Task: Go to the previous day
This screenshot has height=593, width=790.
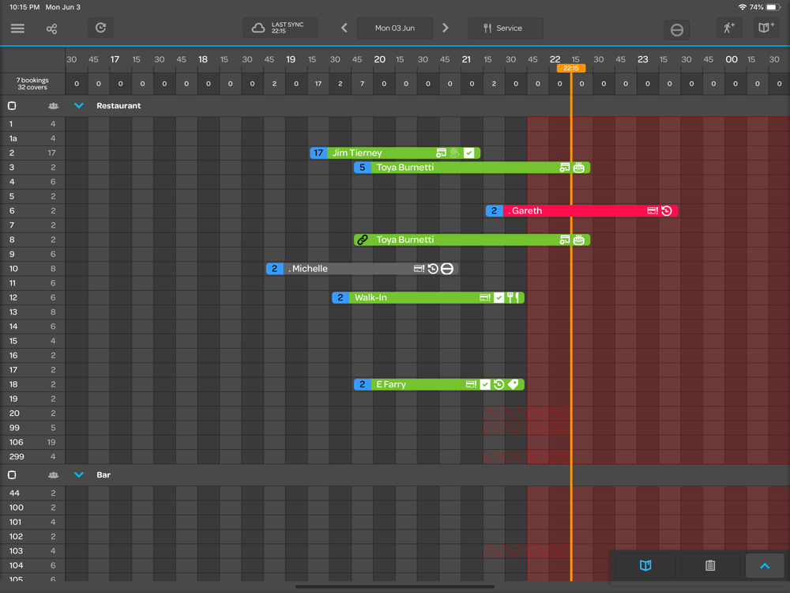Action: [344, 28]
